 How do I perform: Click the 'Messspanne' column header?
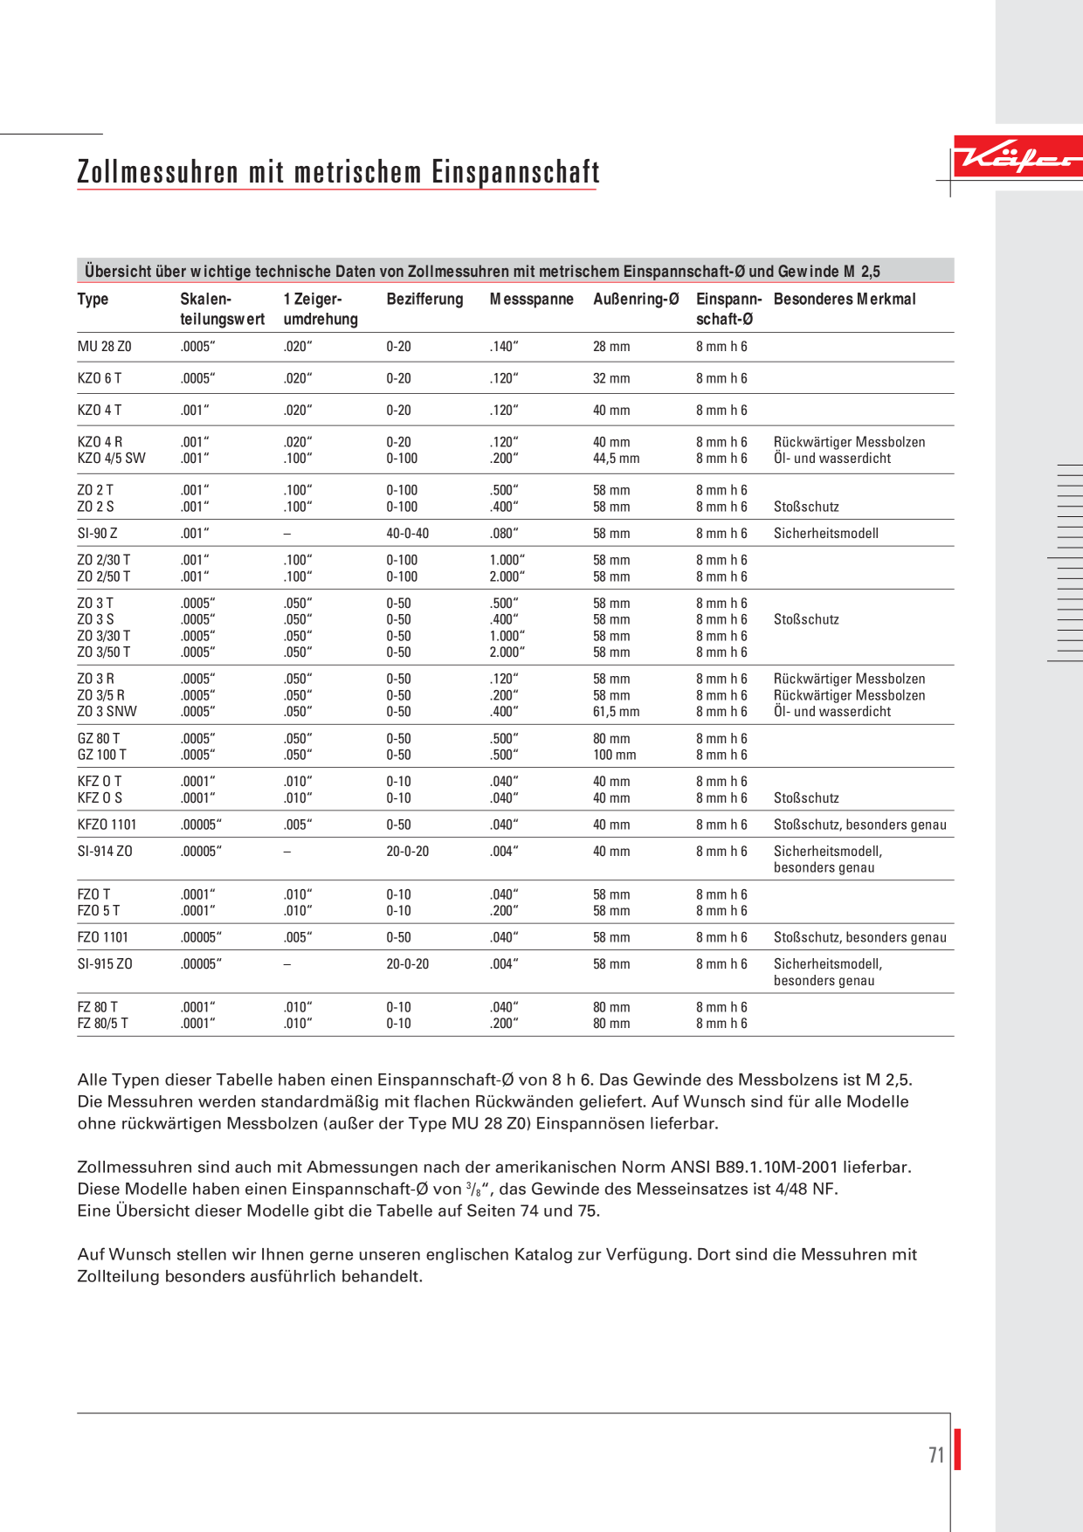(531, 299)
